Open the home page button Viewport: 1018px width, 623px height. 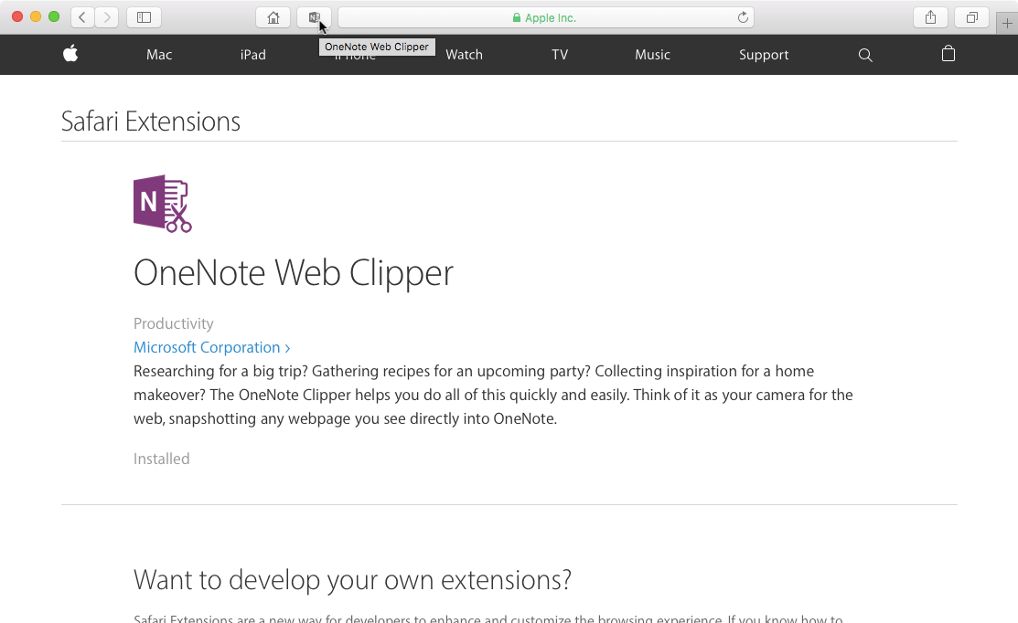click(x=273, y=17)
